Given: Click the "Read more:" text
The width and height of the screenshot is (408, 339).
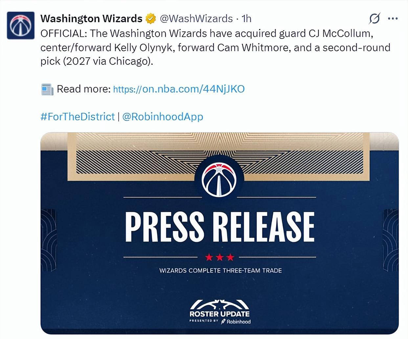Looking at the screenshot, I should tap(84, 89).
